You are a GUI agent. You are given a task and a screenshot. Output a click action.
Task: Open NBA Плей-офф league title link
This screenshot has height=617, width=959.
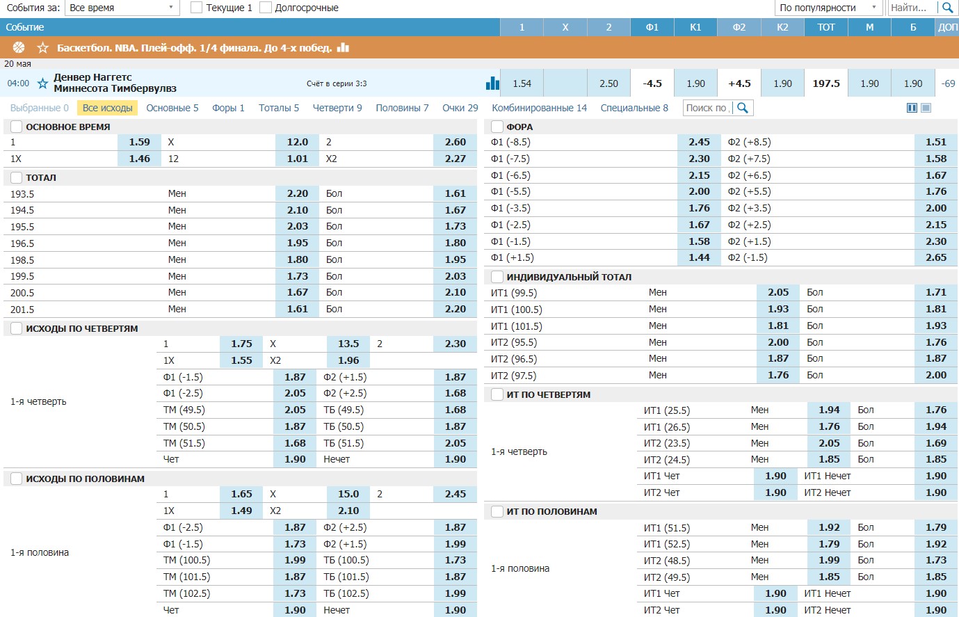point(194,48)
